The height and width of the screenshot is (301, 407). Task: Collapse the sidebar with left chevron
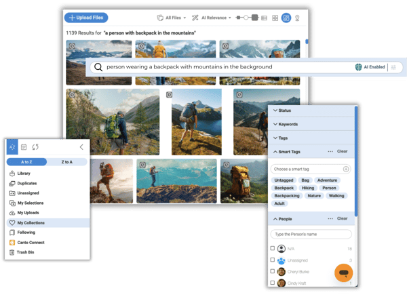point(81,146)
